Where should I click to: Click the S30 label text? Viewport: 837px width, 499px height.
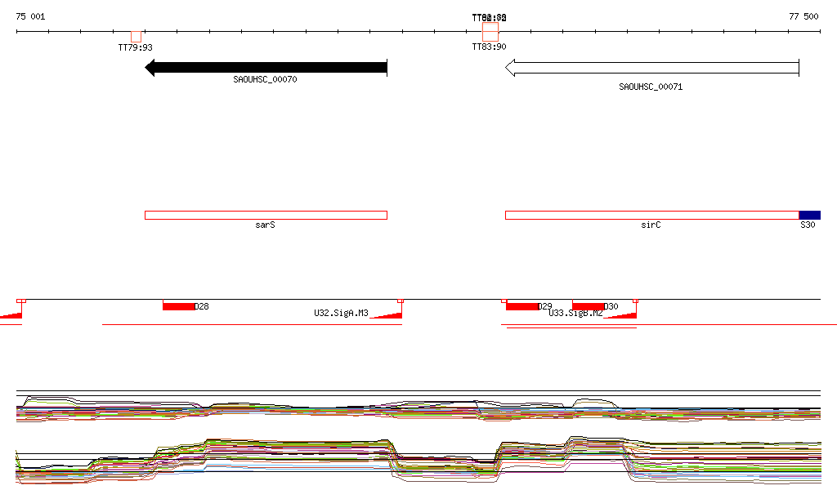(808, 225)
